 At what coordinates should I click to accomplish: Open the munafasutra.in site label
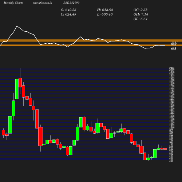(42, 3)
